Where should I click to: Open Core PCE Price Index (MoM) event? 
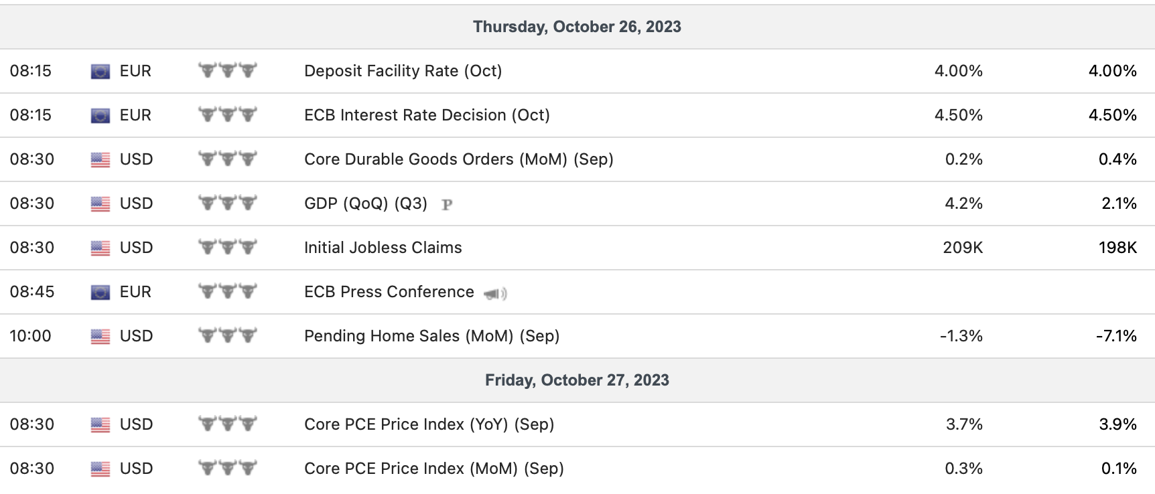pos(433,469)
